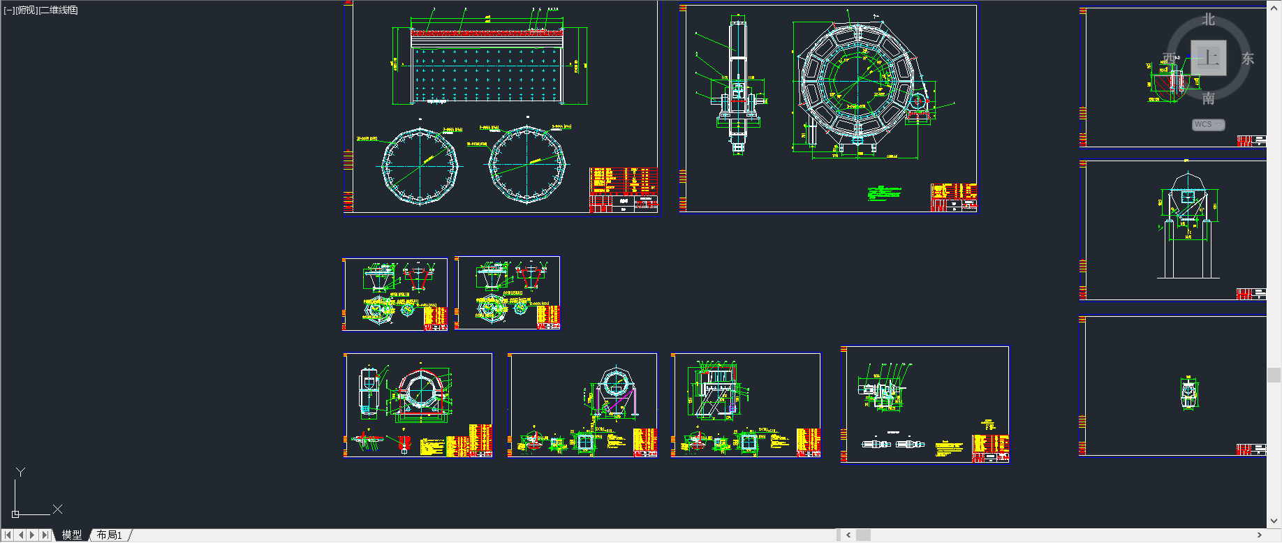Screen dimensions: 1282x543
Task: Go to the previous layout tab
Action: coord(21,535)
